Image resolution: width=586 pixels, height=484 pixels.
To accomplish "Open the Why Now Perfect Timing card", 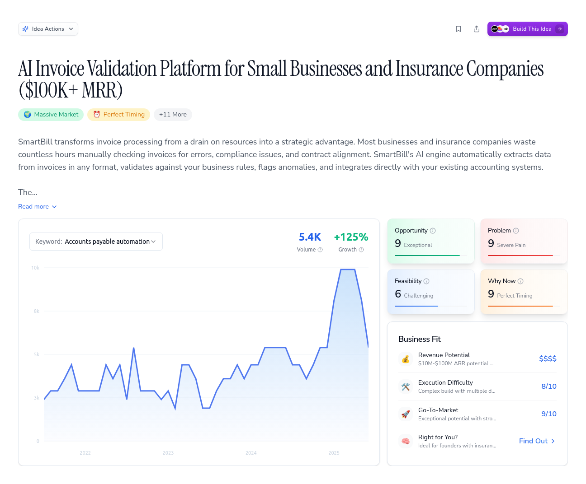I will [x=524, y=292].
